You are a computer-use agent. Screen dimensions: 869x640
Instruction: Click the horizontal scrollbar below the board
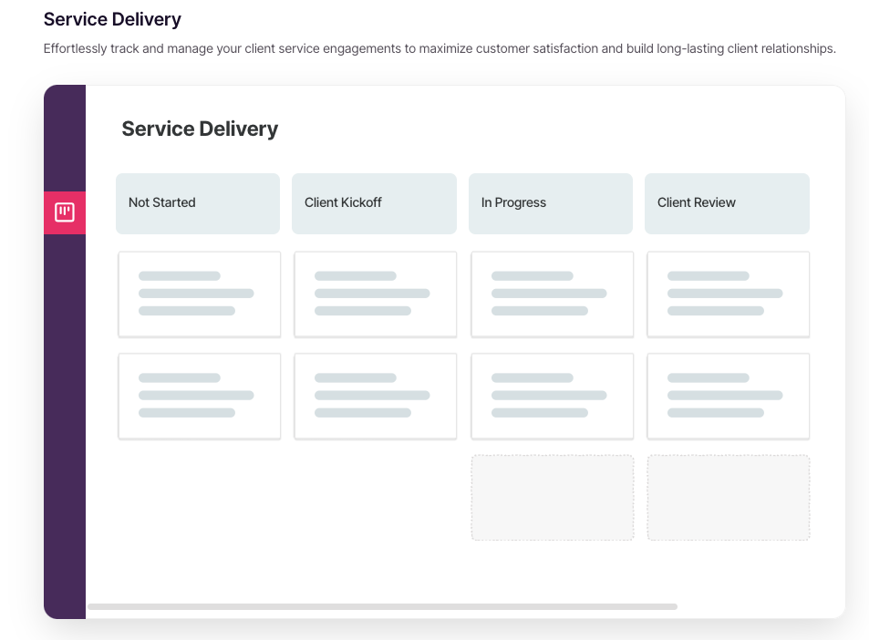[x=382, y=606]
